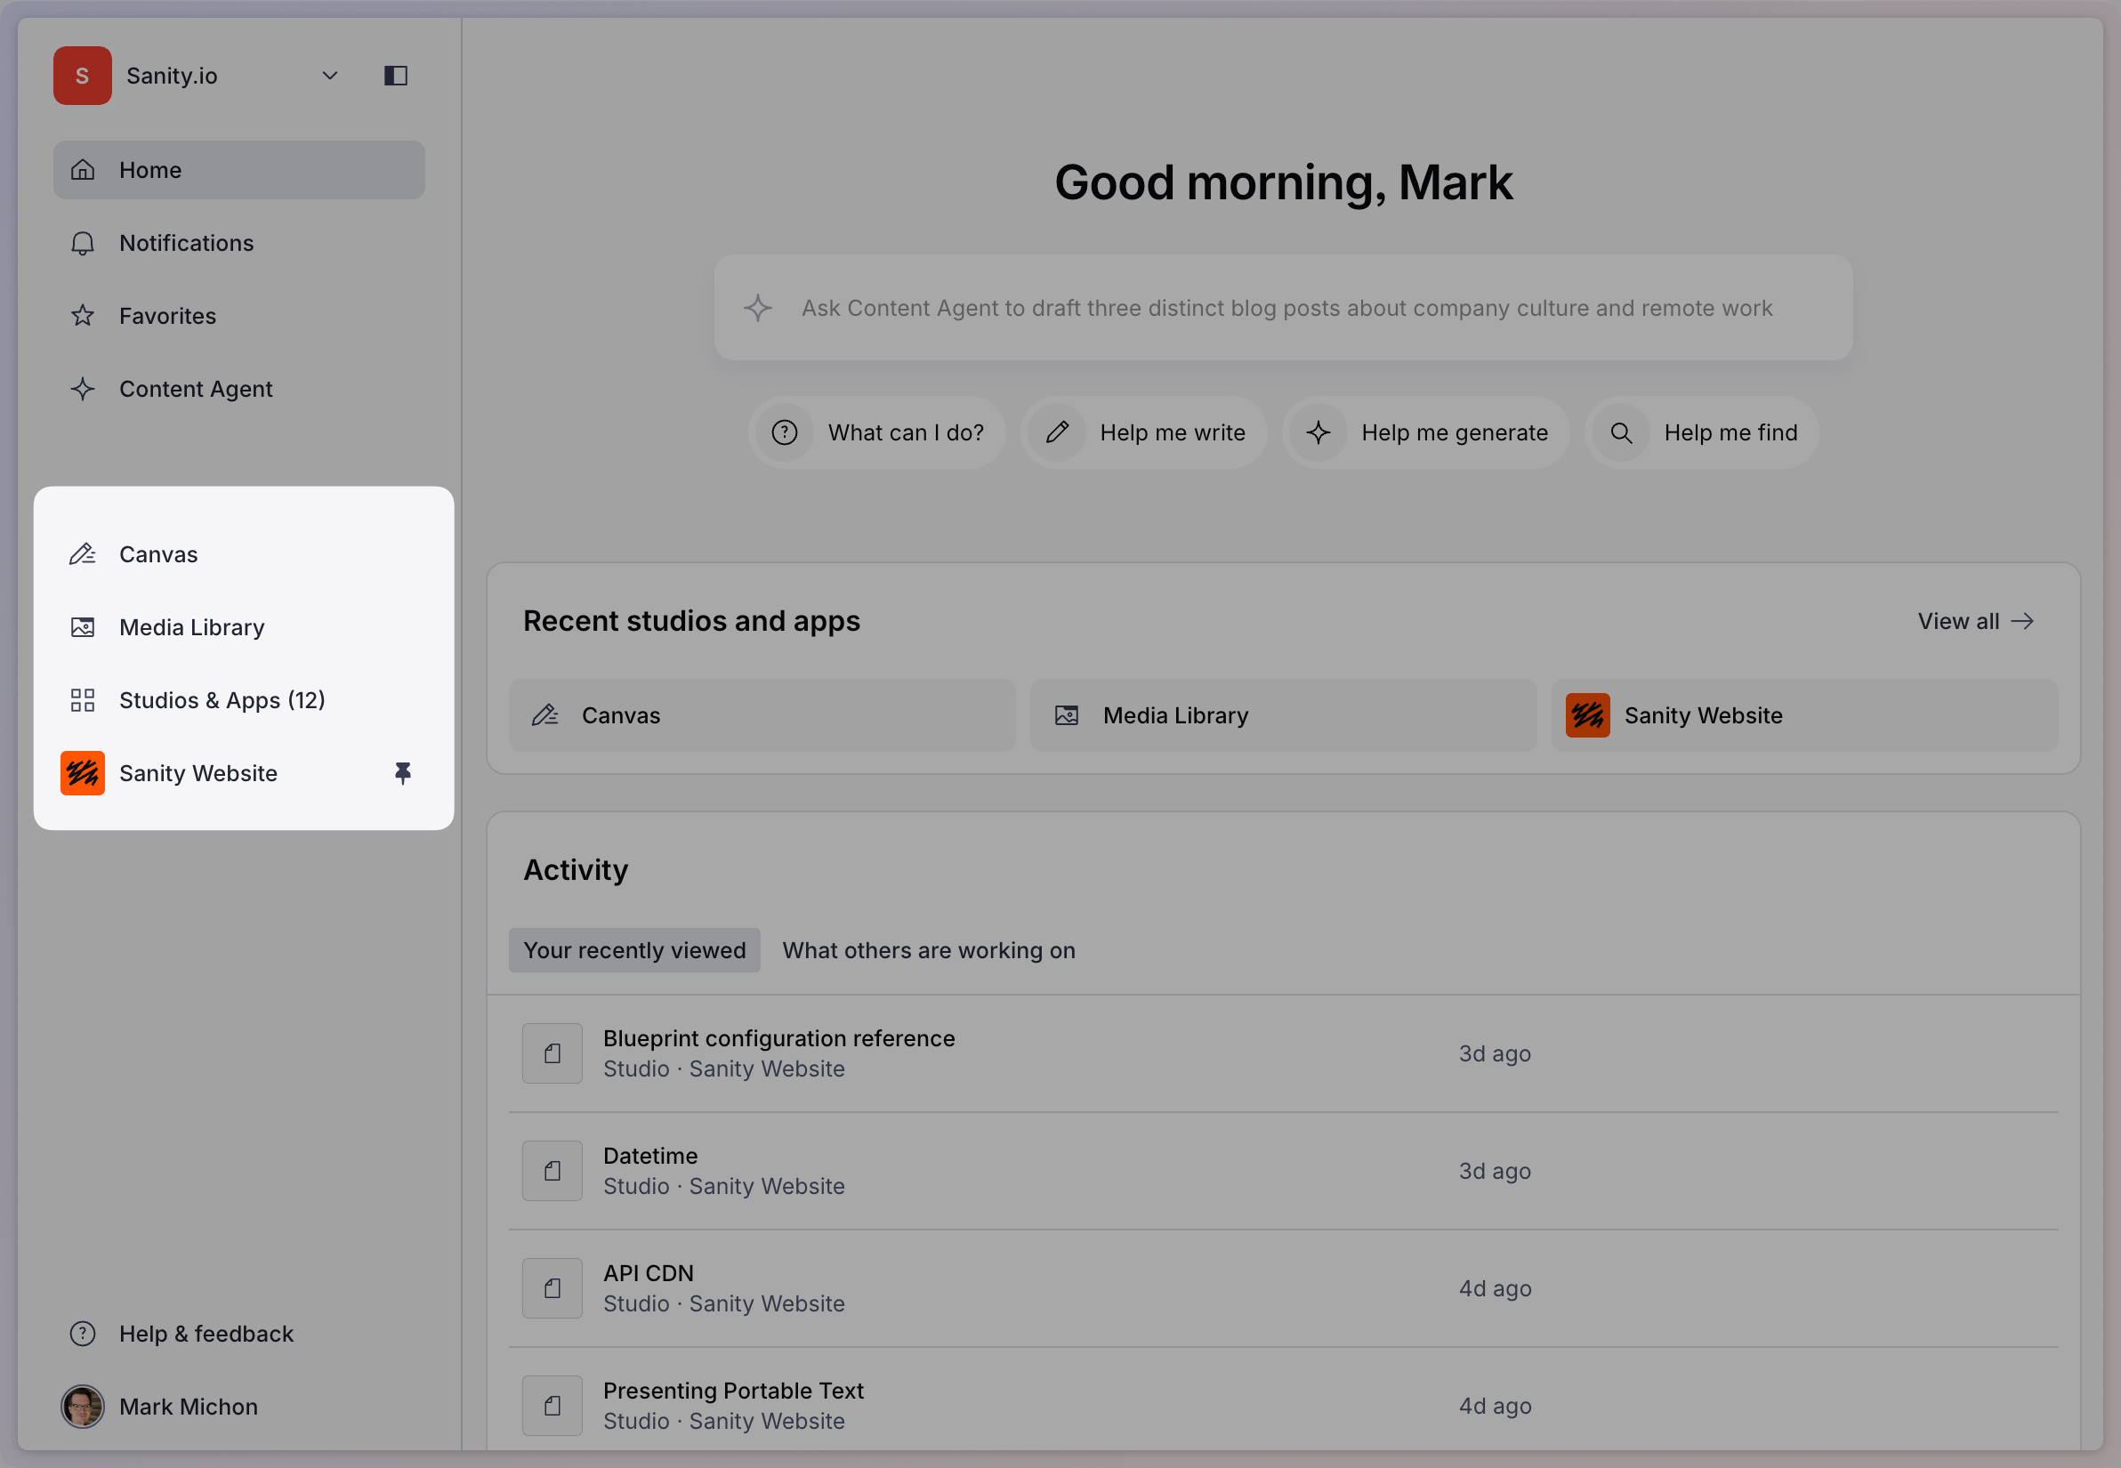This screenshot has height=1468, width=2121.
Task: Click the 'Help me generate' button
Action: pos(1425,432)
